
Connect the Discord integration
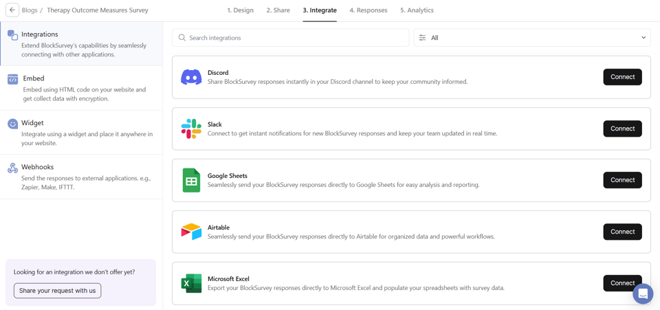coord(623,77)
